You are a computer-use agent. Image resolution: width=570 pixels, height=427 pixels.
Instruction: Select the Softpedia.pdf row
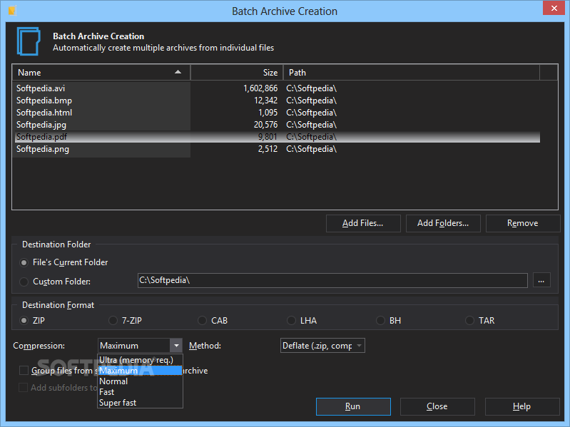coord(277,137)
